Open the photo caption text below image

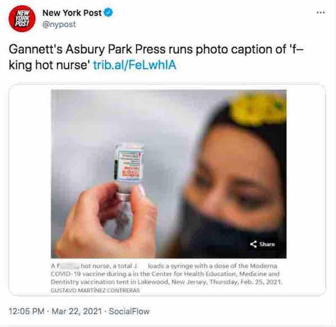[166, 274]
